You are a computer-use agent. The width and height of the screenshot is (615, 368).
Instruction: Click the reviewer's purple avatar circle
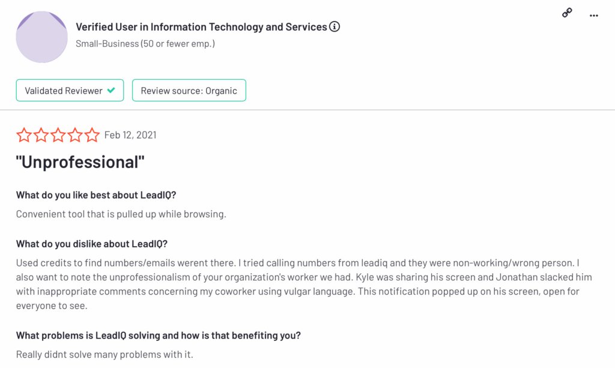pyautogui.click(x=41, y=37)
